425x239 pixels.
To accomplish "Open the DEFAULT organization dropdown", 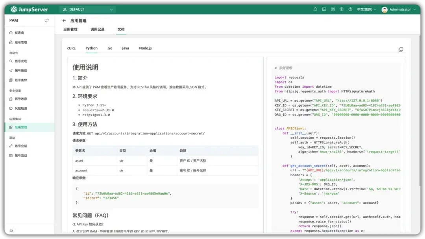I will [87, 9].
